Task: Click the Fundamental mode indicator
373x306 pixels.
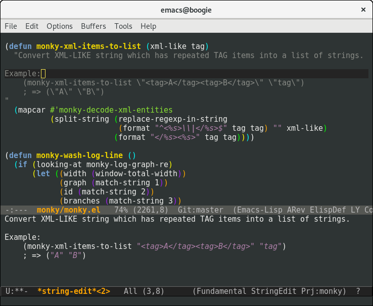Action: click(x=221, y=291)
